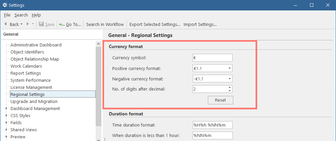
Task: Open the Positive currency format dropdown
Action: [x=230, y=69]
